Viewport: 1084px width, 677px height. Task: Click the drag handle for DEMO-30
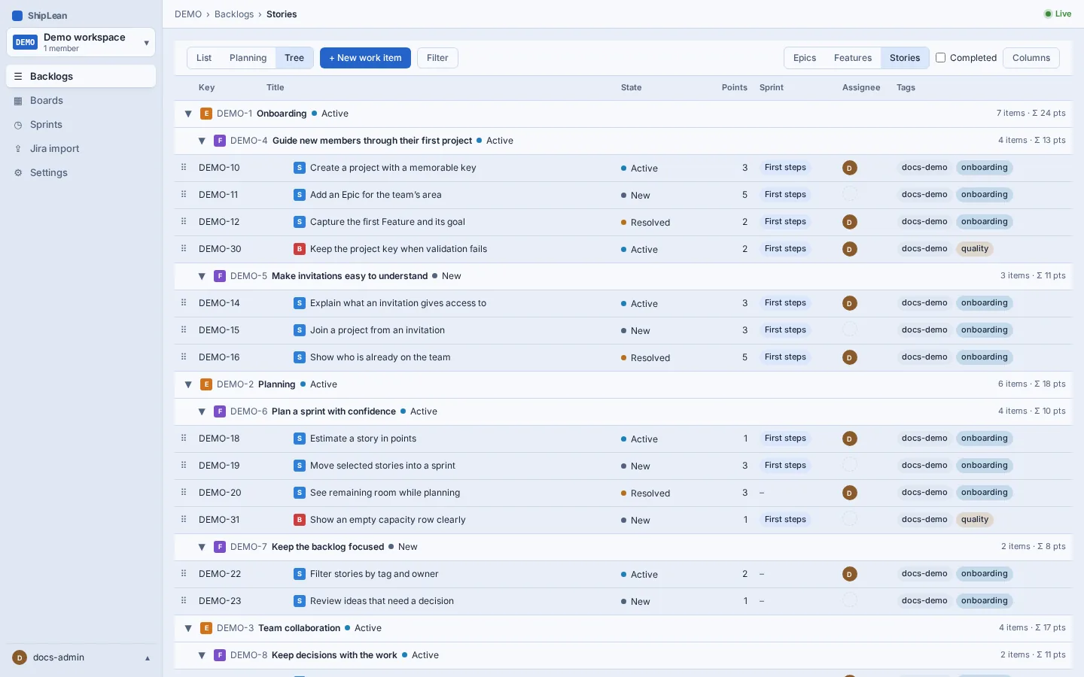(x=184, y=248)
